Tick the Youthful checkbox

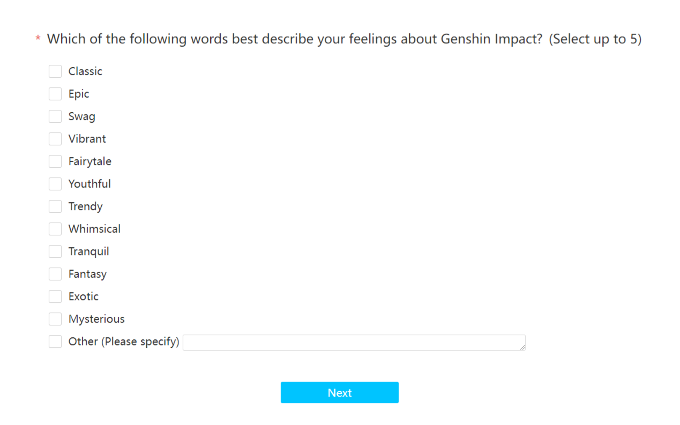55,184
